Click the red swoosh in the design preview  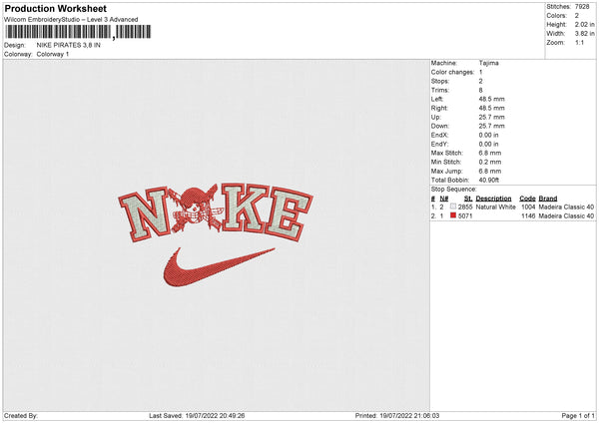tap(219, 267)
